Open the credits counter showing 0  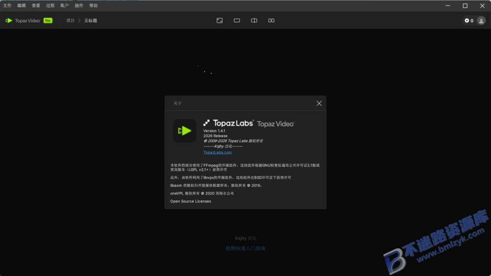469,20
